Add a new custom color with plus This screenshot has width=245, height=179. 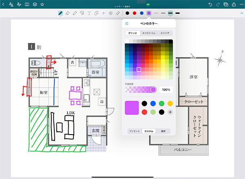pyautogui.click(x=170, y=112)
